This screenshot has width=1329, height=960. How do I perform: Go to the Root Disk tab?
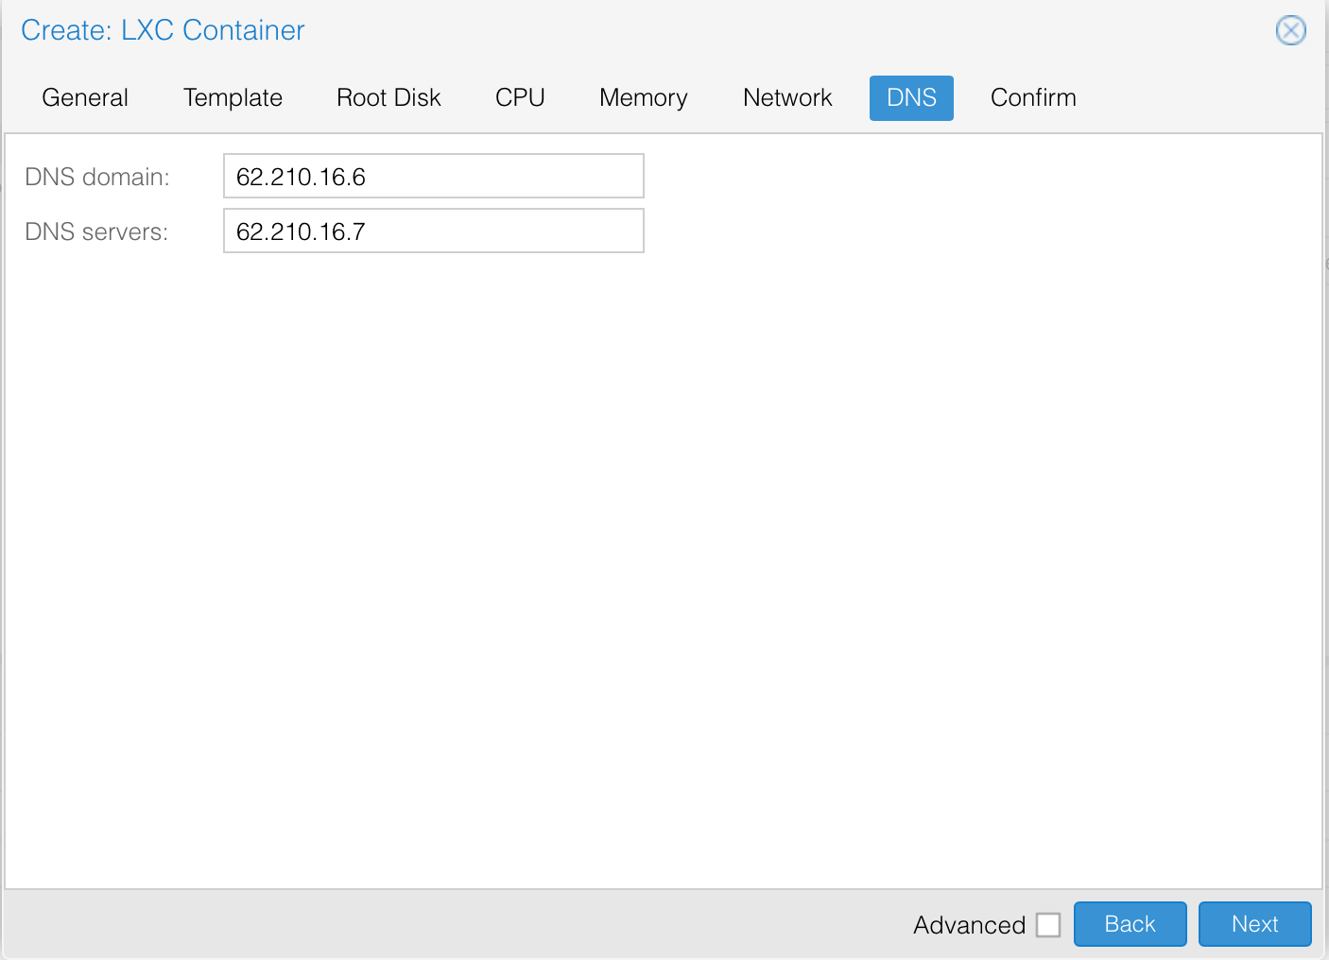click(388, 98)
